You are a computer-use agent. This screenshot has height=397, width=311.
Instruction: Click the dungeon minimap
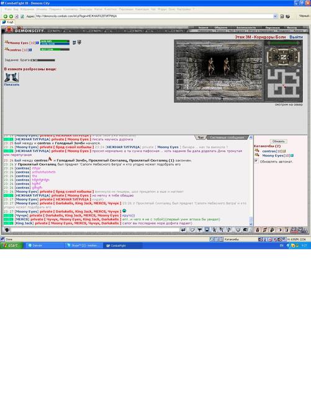point(284,84)
